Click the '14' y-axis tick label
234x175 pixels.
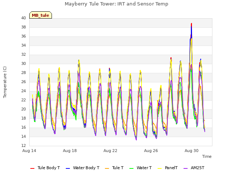pyautogui.click(x=23, y=136)
